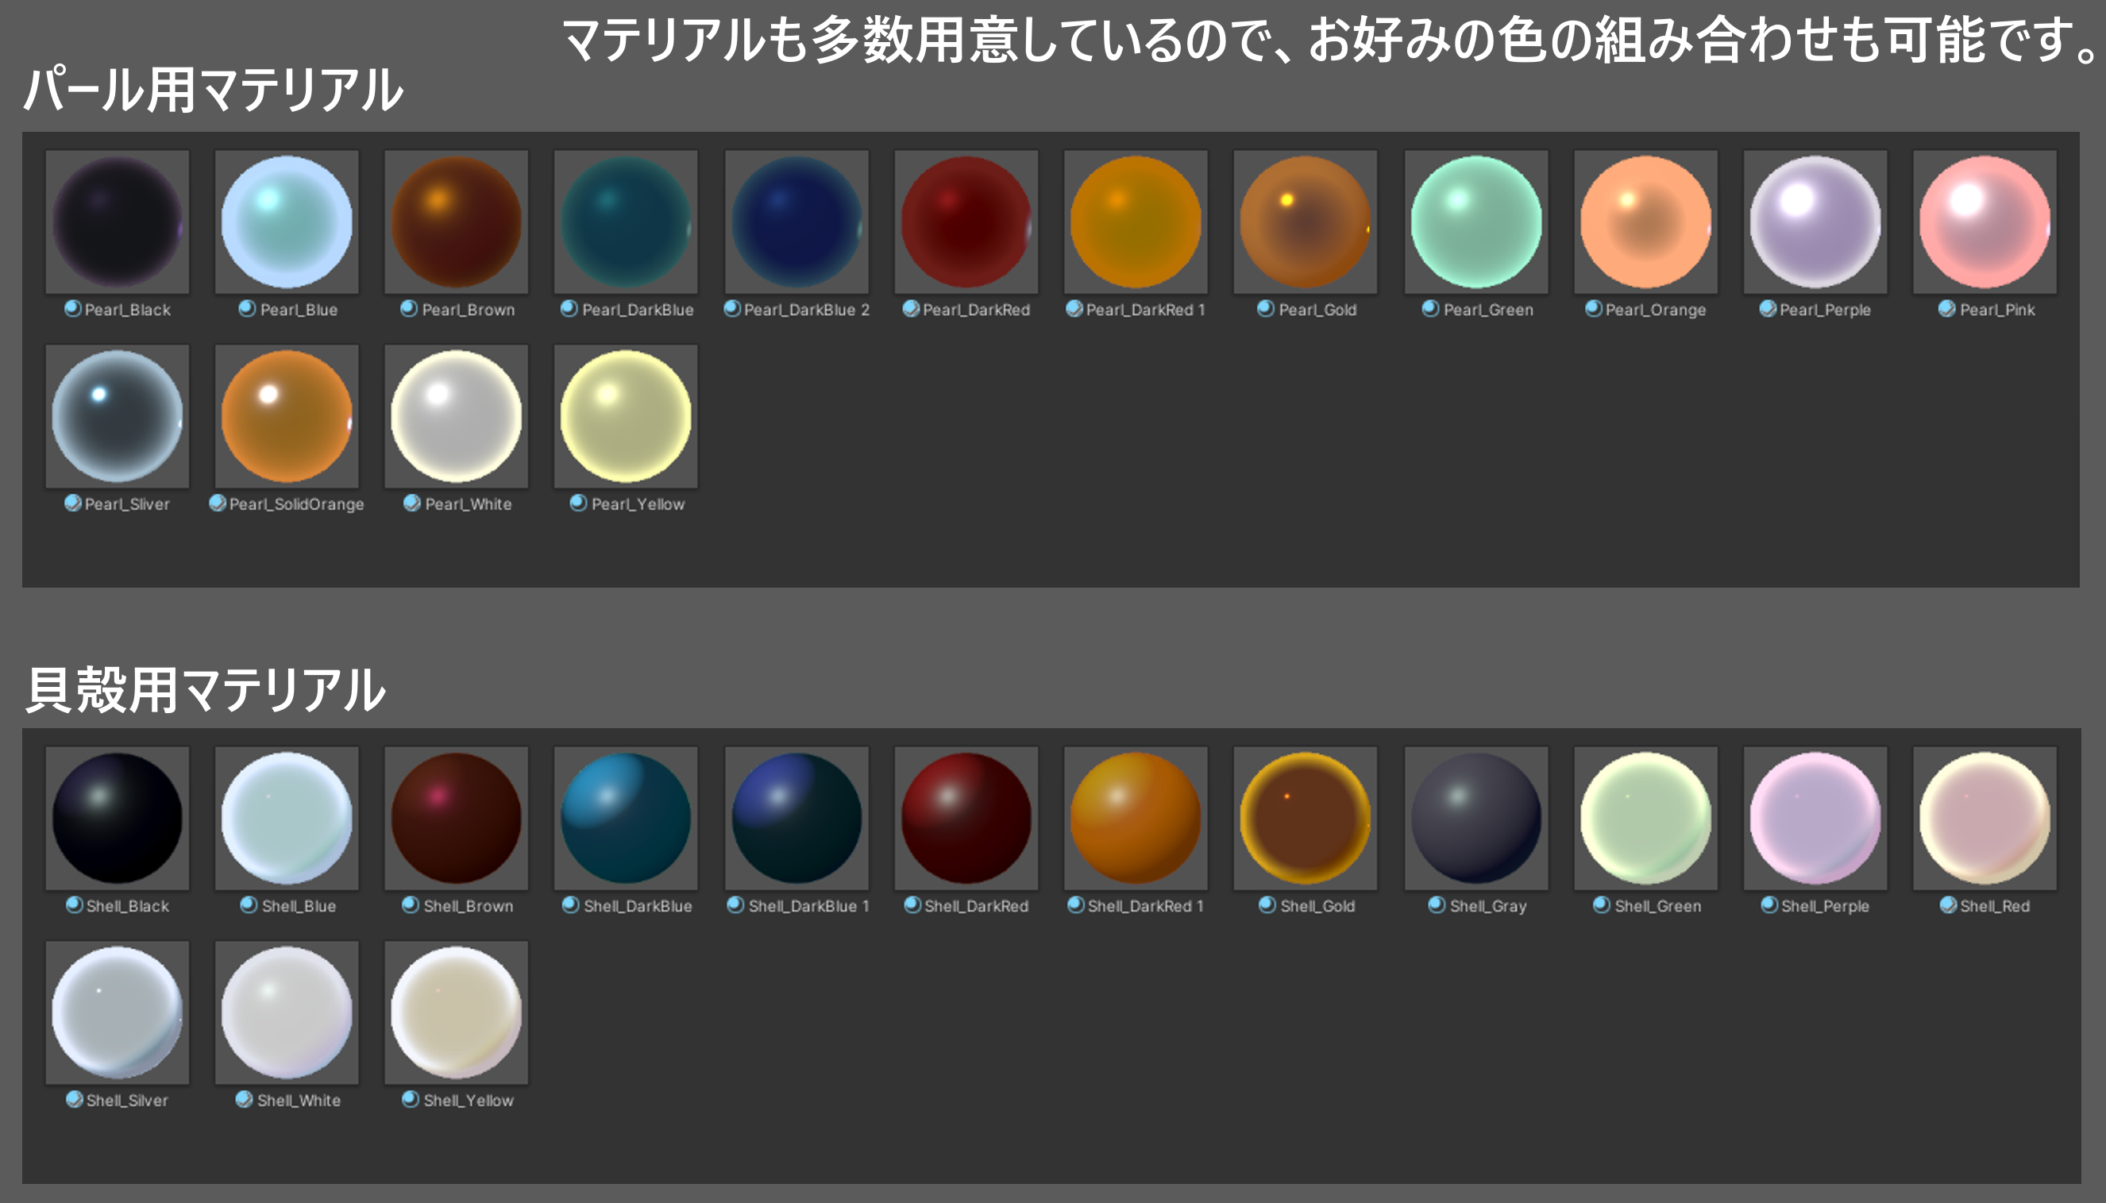Choose the Pearl_Pink material sphere
Image resolution: width=2106 pixels, height=1203 pixels.
1984,222
